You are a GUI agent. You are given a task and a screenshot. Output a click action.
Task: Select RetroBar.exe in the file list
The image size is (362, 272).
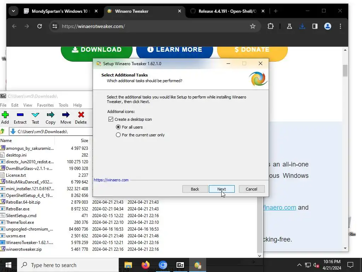click(18, 209)
